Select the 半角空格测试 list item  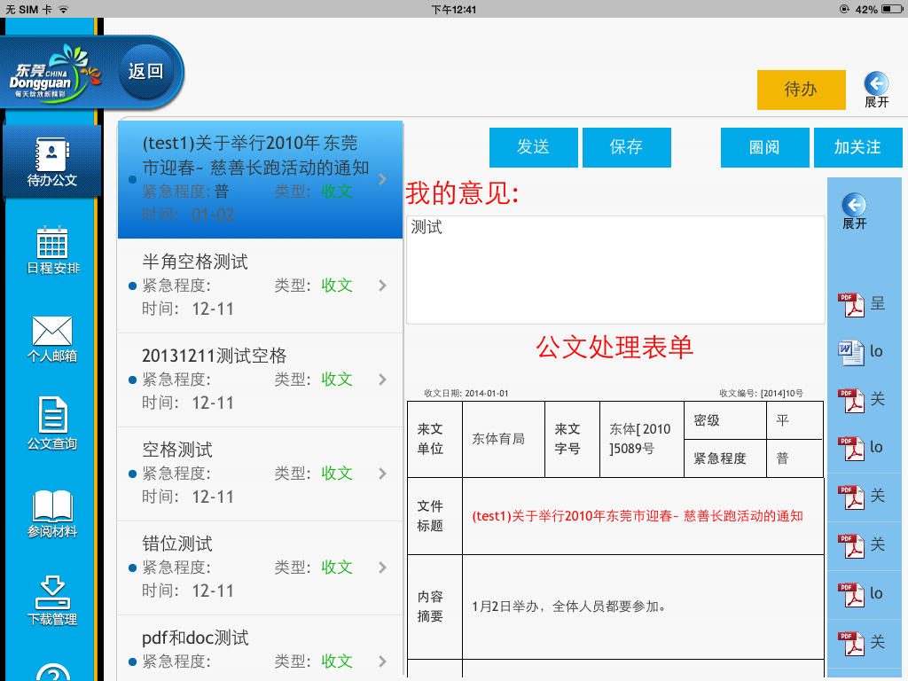click(x=260, y=286)
